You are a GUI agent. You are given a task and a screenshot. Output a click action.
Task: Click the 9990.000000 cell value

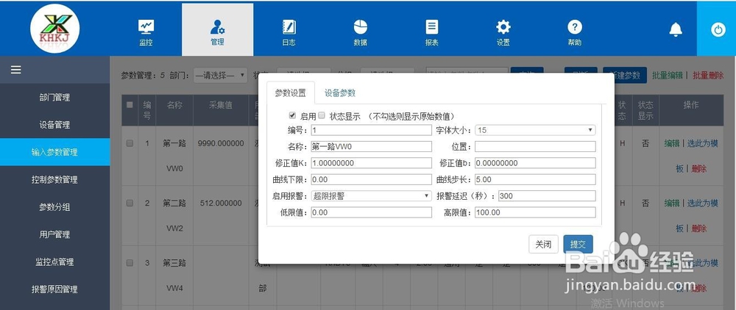221,144
